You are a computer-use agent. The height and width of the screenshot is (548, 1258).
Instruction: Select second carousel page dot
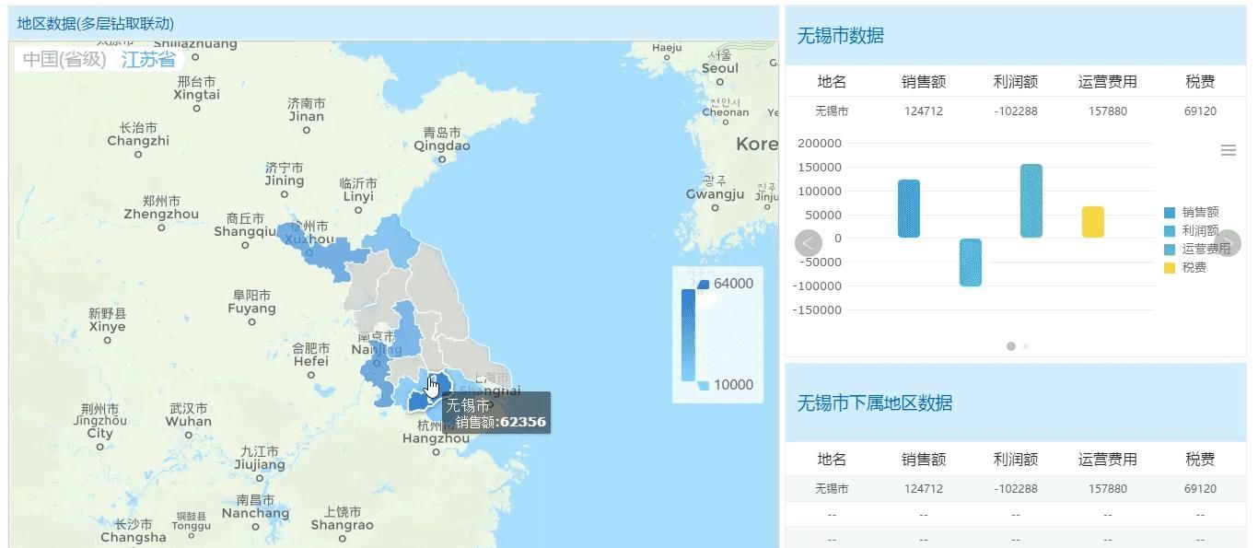tap(1026, 346)
